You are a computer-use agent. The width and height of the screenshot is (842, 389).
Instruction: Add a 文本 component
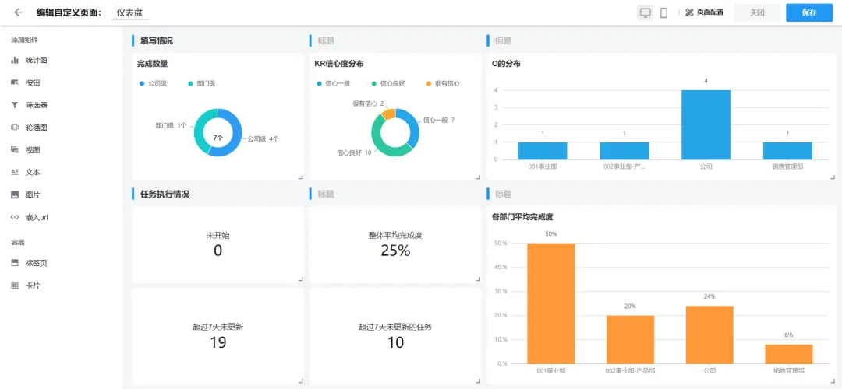pos(26,173)
